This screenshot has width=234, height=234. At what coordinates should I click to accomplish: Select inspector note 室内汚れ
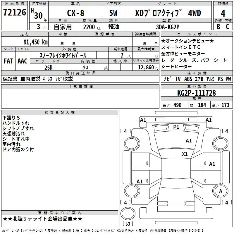coord(11,144)
